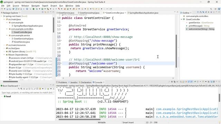Toggle Hide Non-Public Members in Outline

coord(209,12)
